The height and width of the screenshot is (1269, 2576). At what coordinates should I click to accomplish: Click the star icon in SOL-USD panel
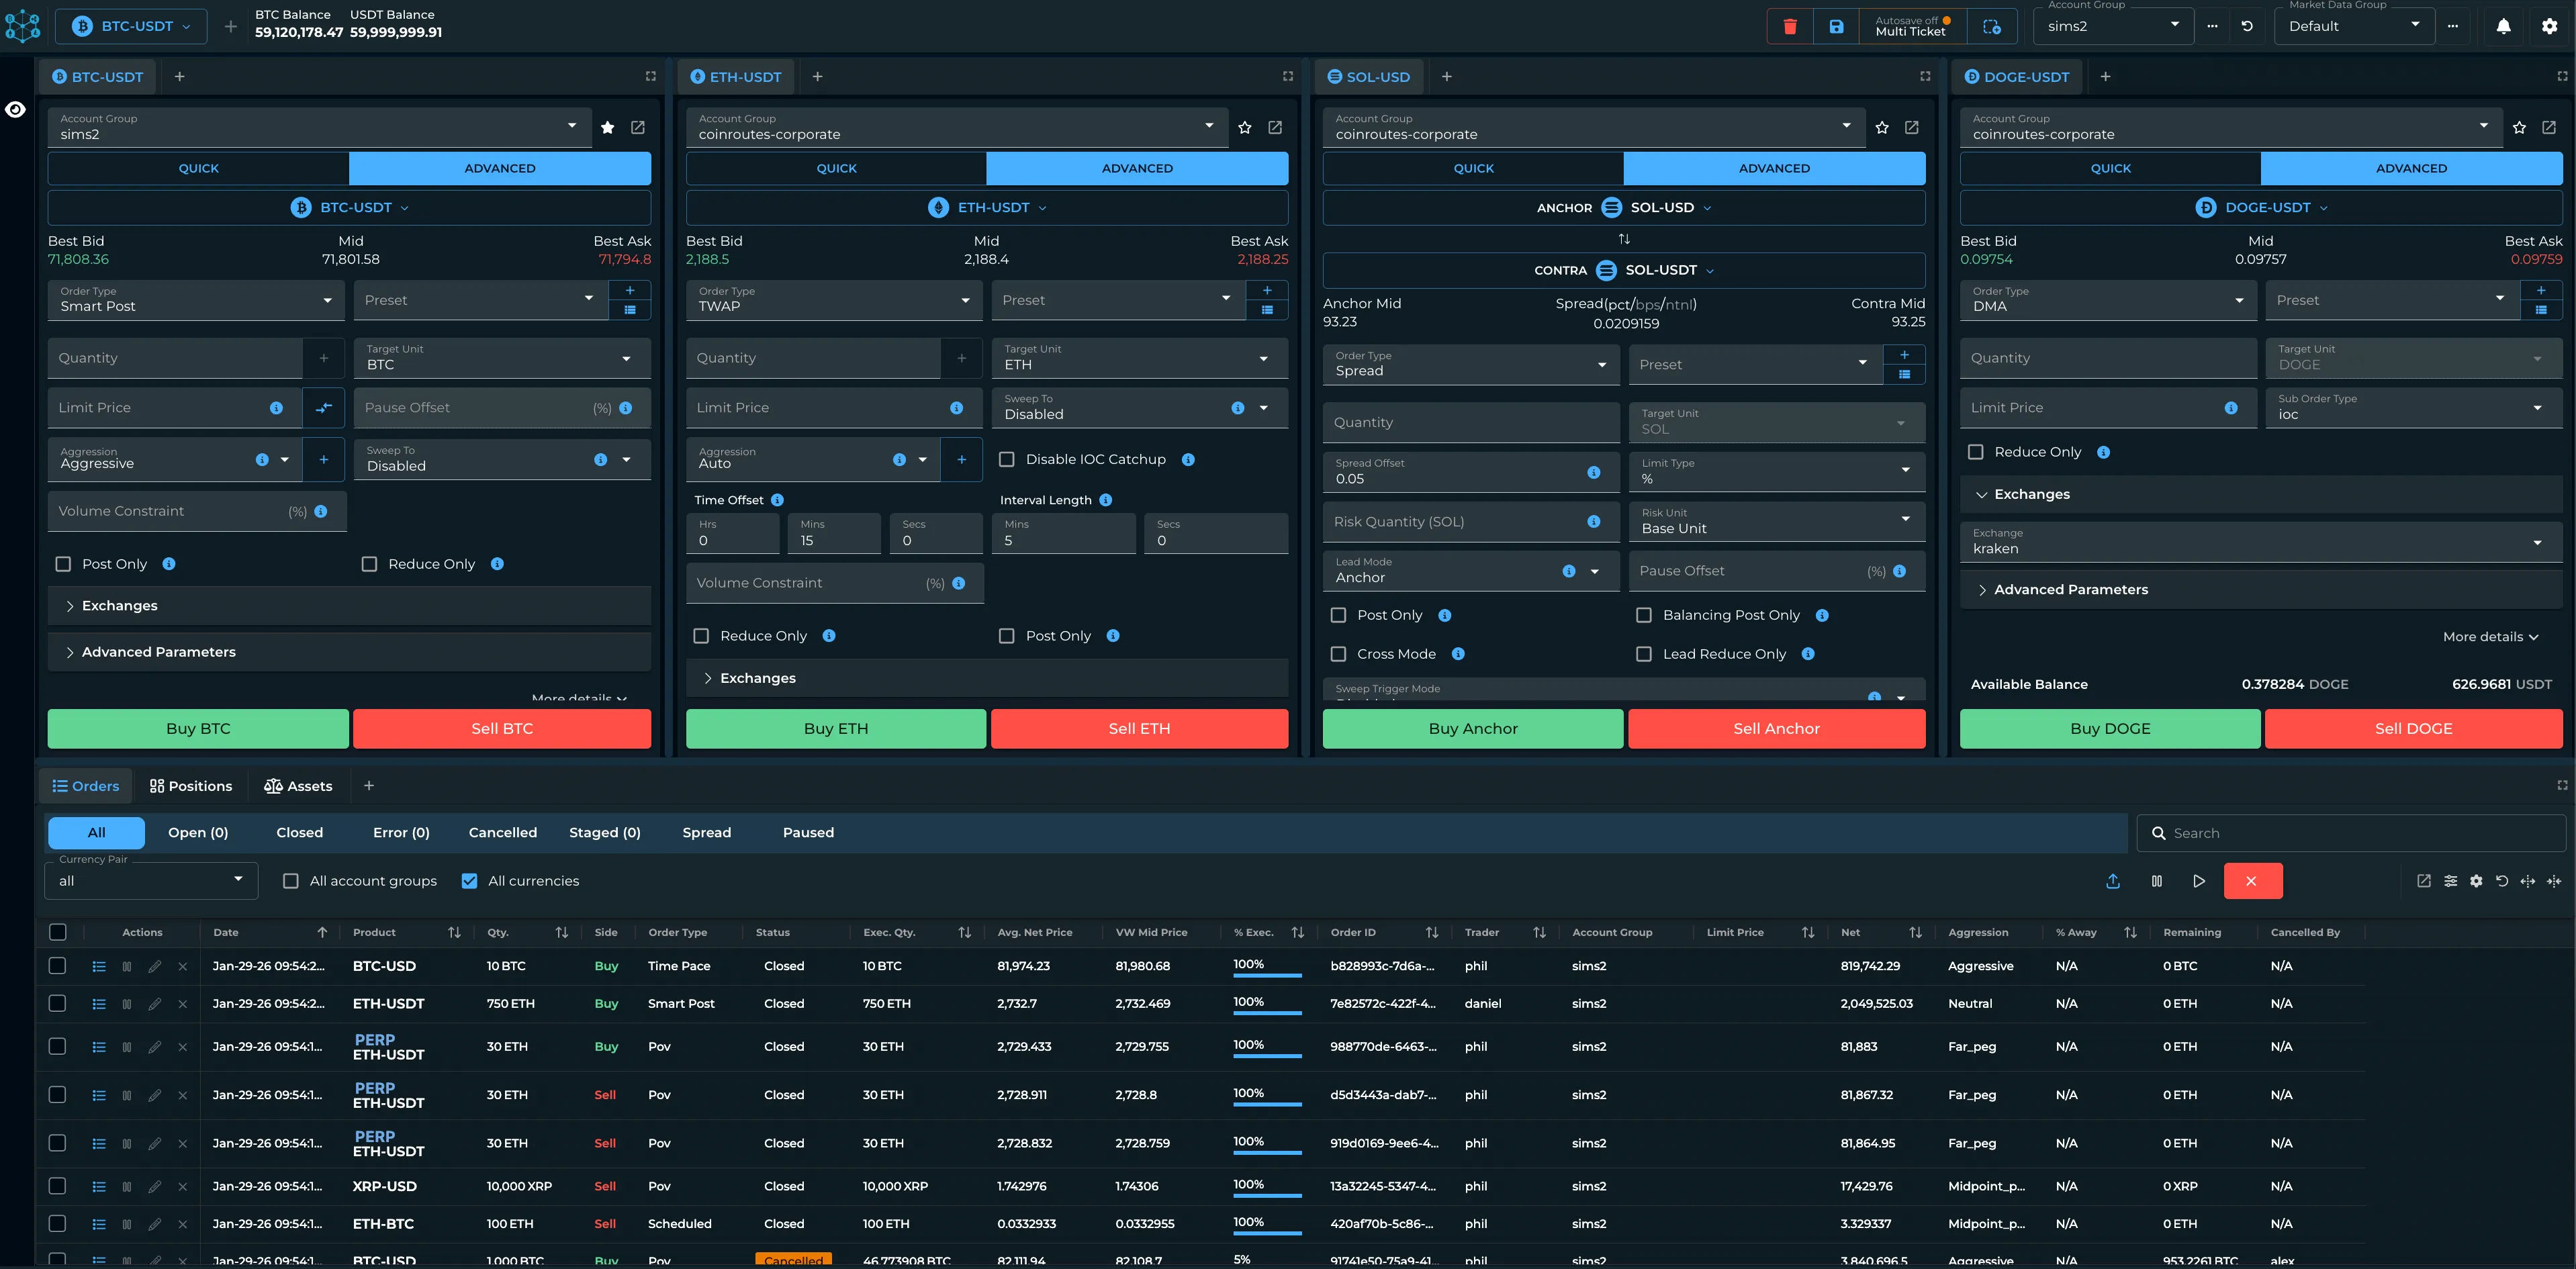coord(1882,127)
